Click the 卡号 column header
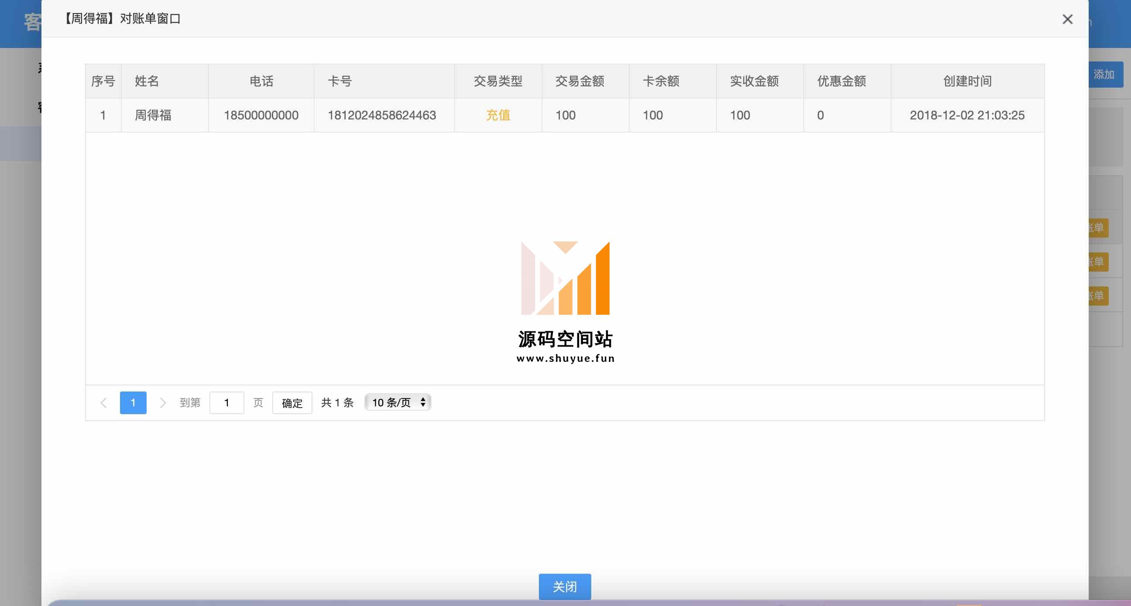Screen dimensions: 1131x606 pos(384,81)
